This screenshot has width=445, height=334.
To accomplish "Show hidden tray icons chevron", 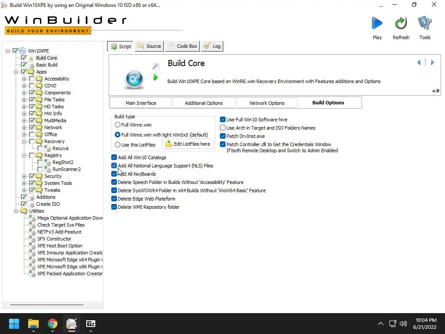I will point(381,324).
